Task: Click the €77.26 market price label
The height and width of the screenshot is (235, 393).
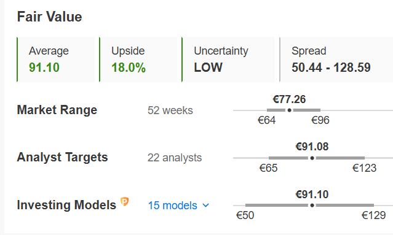Action: [x=289, y=99]
